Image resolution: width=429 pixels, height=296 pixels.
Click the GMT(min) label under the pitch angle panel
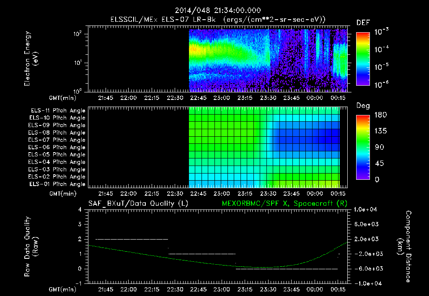[63, 194]
